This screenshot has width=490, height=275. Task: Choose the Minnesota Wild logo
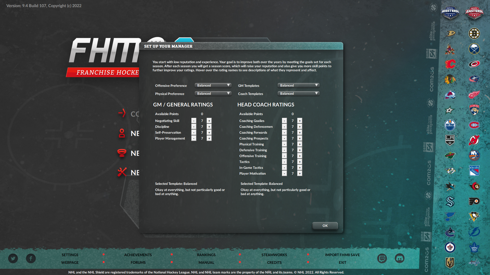[x=450, y=156]
